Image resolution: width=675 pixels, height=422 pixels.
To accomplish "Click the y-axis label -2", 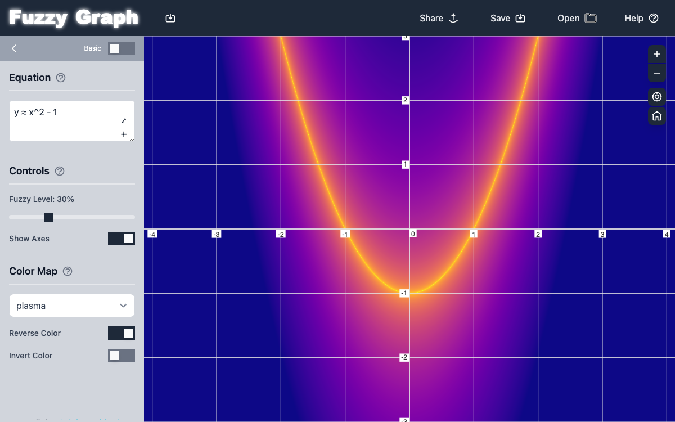I will [x=404, y=357].
